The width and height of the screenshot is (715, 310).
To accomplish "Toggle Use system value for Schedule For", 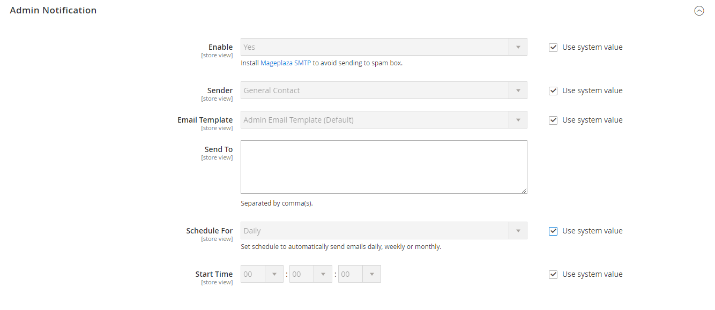I will (x=553, y=231).
